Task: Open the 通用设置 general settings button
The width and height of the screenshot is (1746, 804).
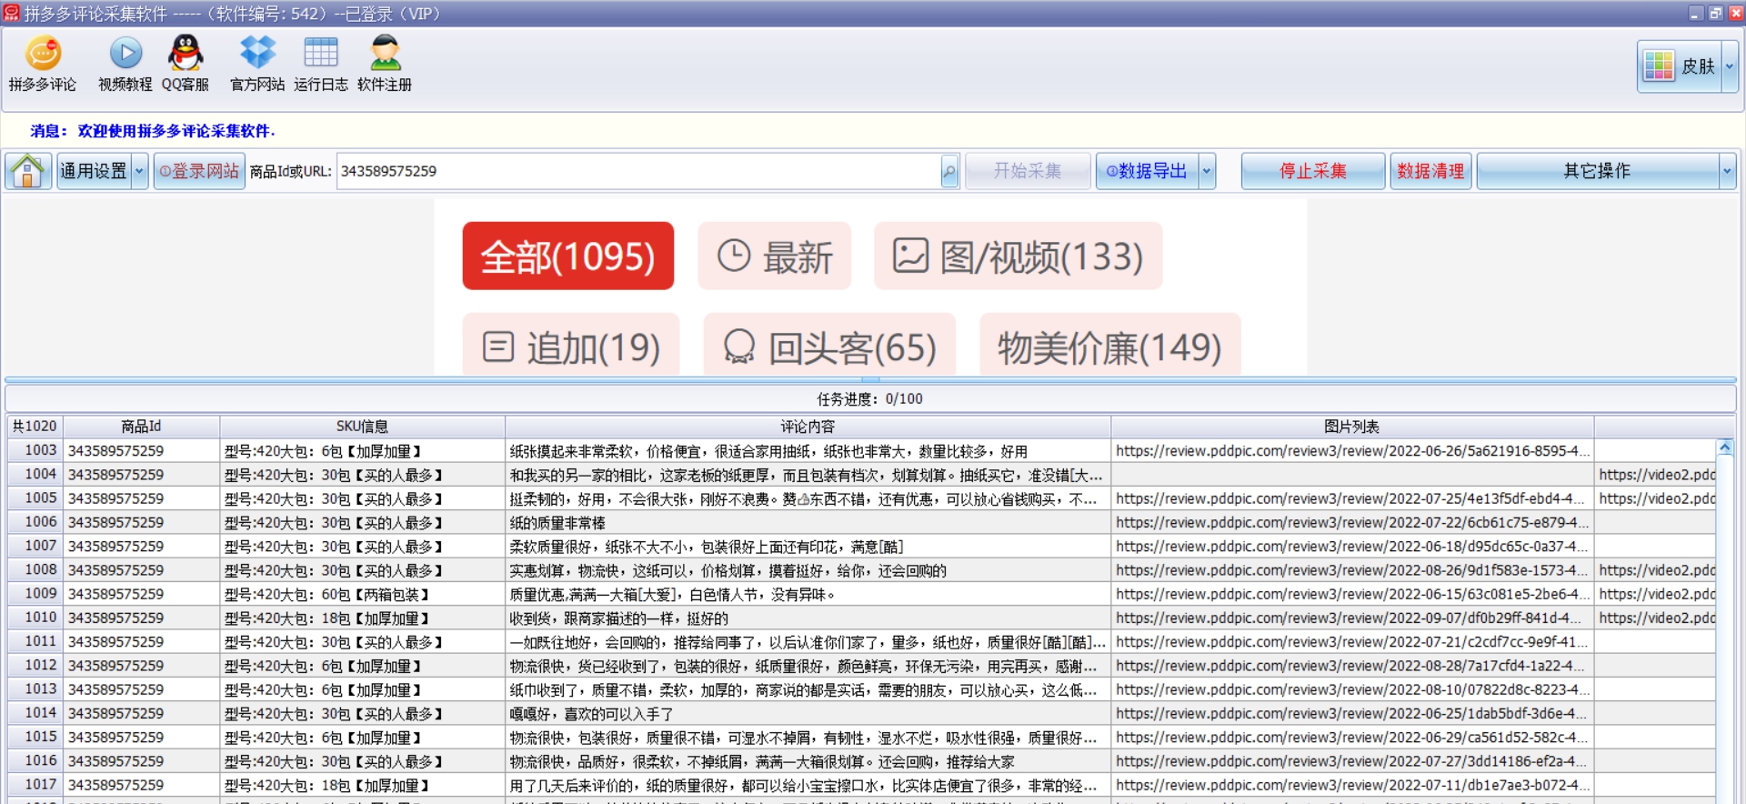Action: (x=94, y=171)
